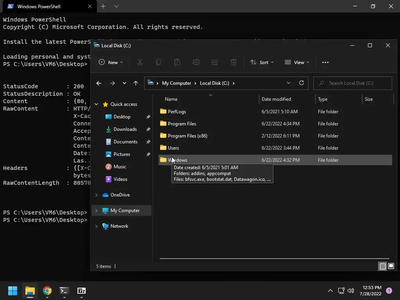
Task: Open the View layout dropdown
Action: click(x=297, y=62)
